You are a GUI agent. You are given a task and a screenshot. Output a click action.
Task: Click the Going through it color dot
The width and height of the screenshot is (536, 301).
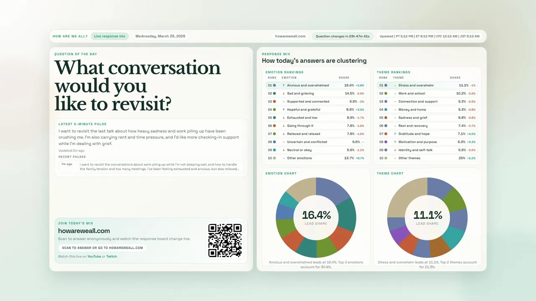[x=274, y=126]
